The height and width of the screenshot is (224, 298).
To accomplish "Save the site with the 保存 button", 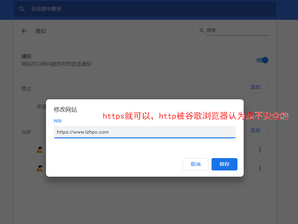I will click(224, 164).
